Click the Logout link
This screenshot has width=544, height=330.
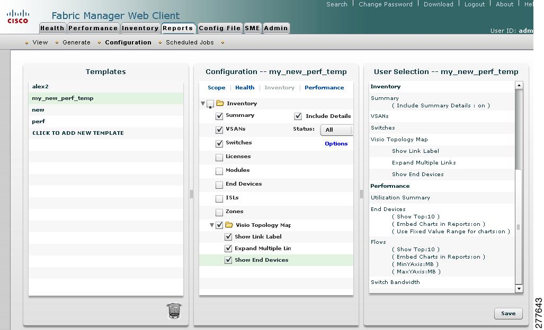pos(475,4)
